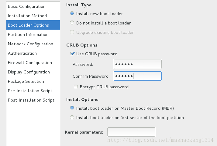Select Install boot loader on MBR
Screen dimensions: 217x146
tap(72, 108)
